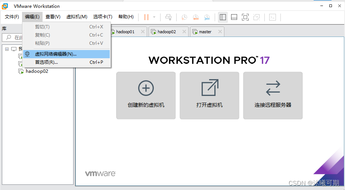The image size is (345, 190).
Task: Click 连接远程服务器 tile
Action: click(x=273, y=96)
